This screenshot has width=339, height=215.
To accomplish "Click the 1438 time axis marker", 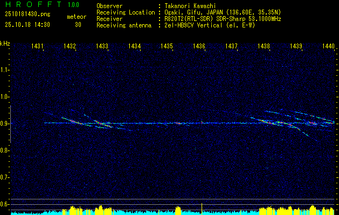I will click(x=264, y=46).
